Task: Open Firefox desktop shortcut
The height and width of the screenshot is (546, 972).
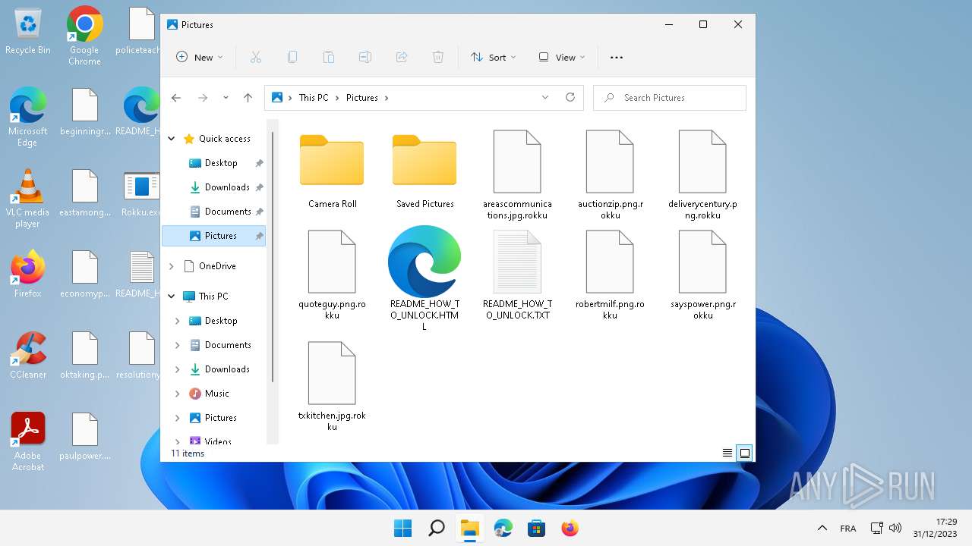Action: coord(28,274)
